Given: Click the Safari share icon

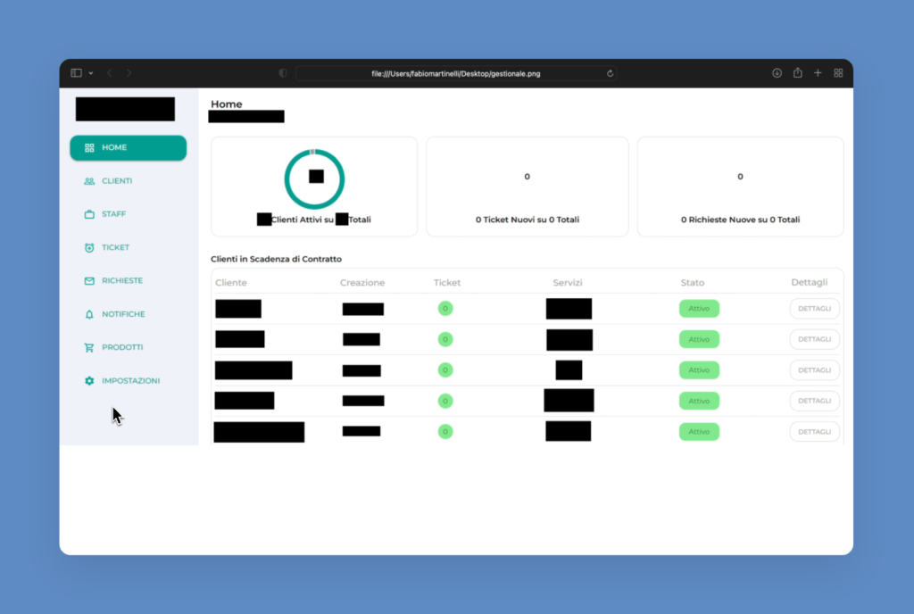Looking at the screenshot, I should (x=797, y=73).
